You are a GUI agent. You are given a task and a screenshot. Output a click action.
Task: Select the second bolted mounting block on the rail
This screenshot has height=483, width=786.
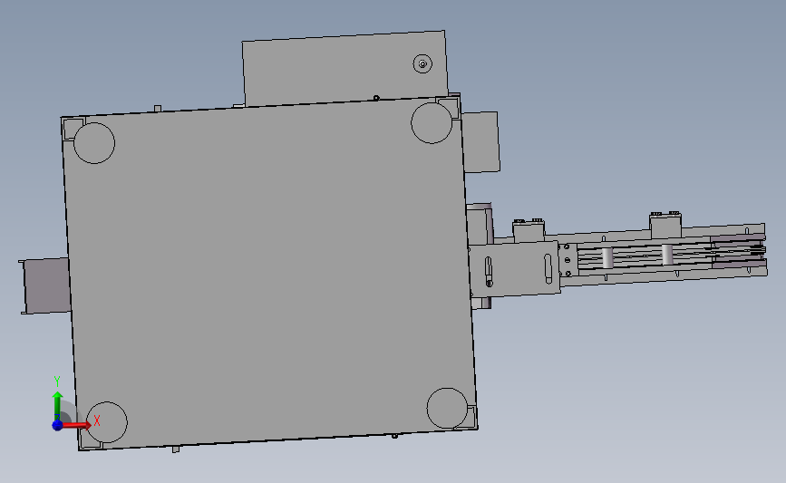(x=665, y=224)
